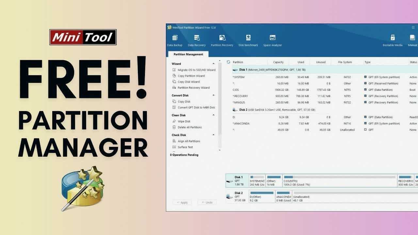Open Partition Recovery tool

(222, 41)
